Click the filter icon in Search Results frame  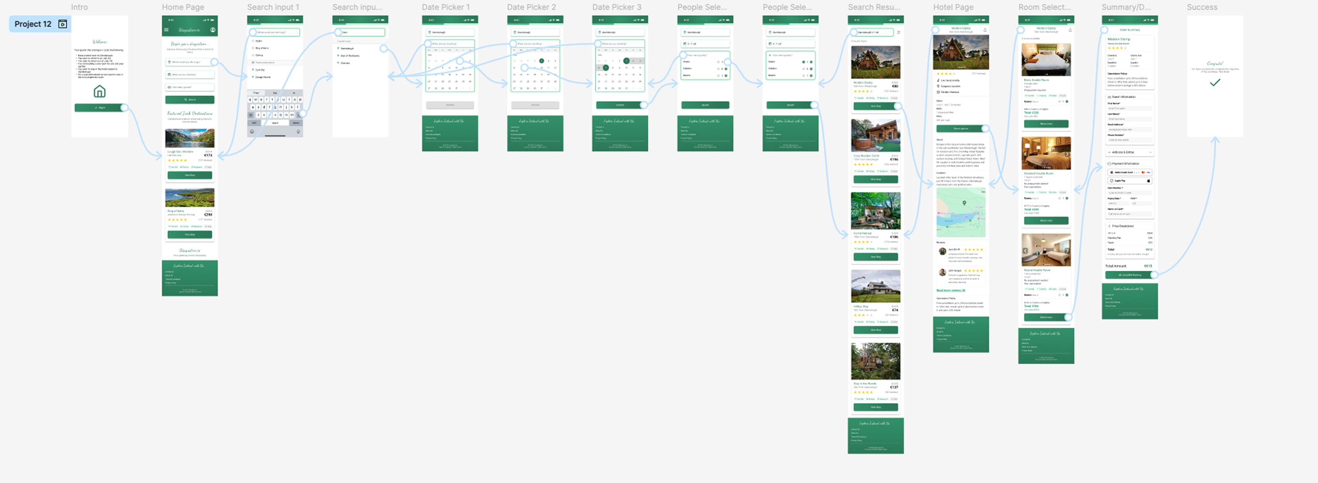[x=898, y=32]
